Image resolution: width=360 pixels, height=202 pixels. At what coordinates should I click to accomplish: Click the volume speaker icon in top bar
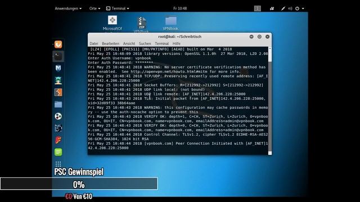(x=290, y=8)
